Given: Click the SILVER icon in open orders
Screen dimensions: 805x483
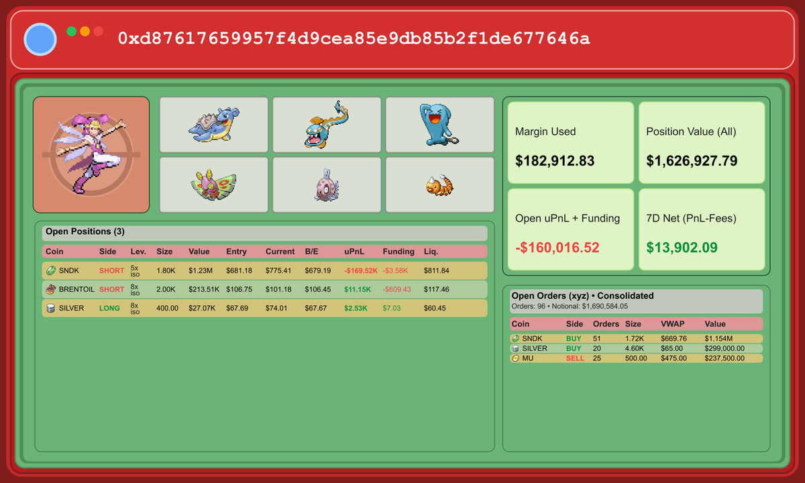Looking at the screenshot, I should [x=515, y=349].
